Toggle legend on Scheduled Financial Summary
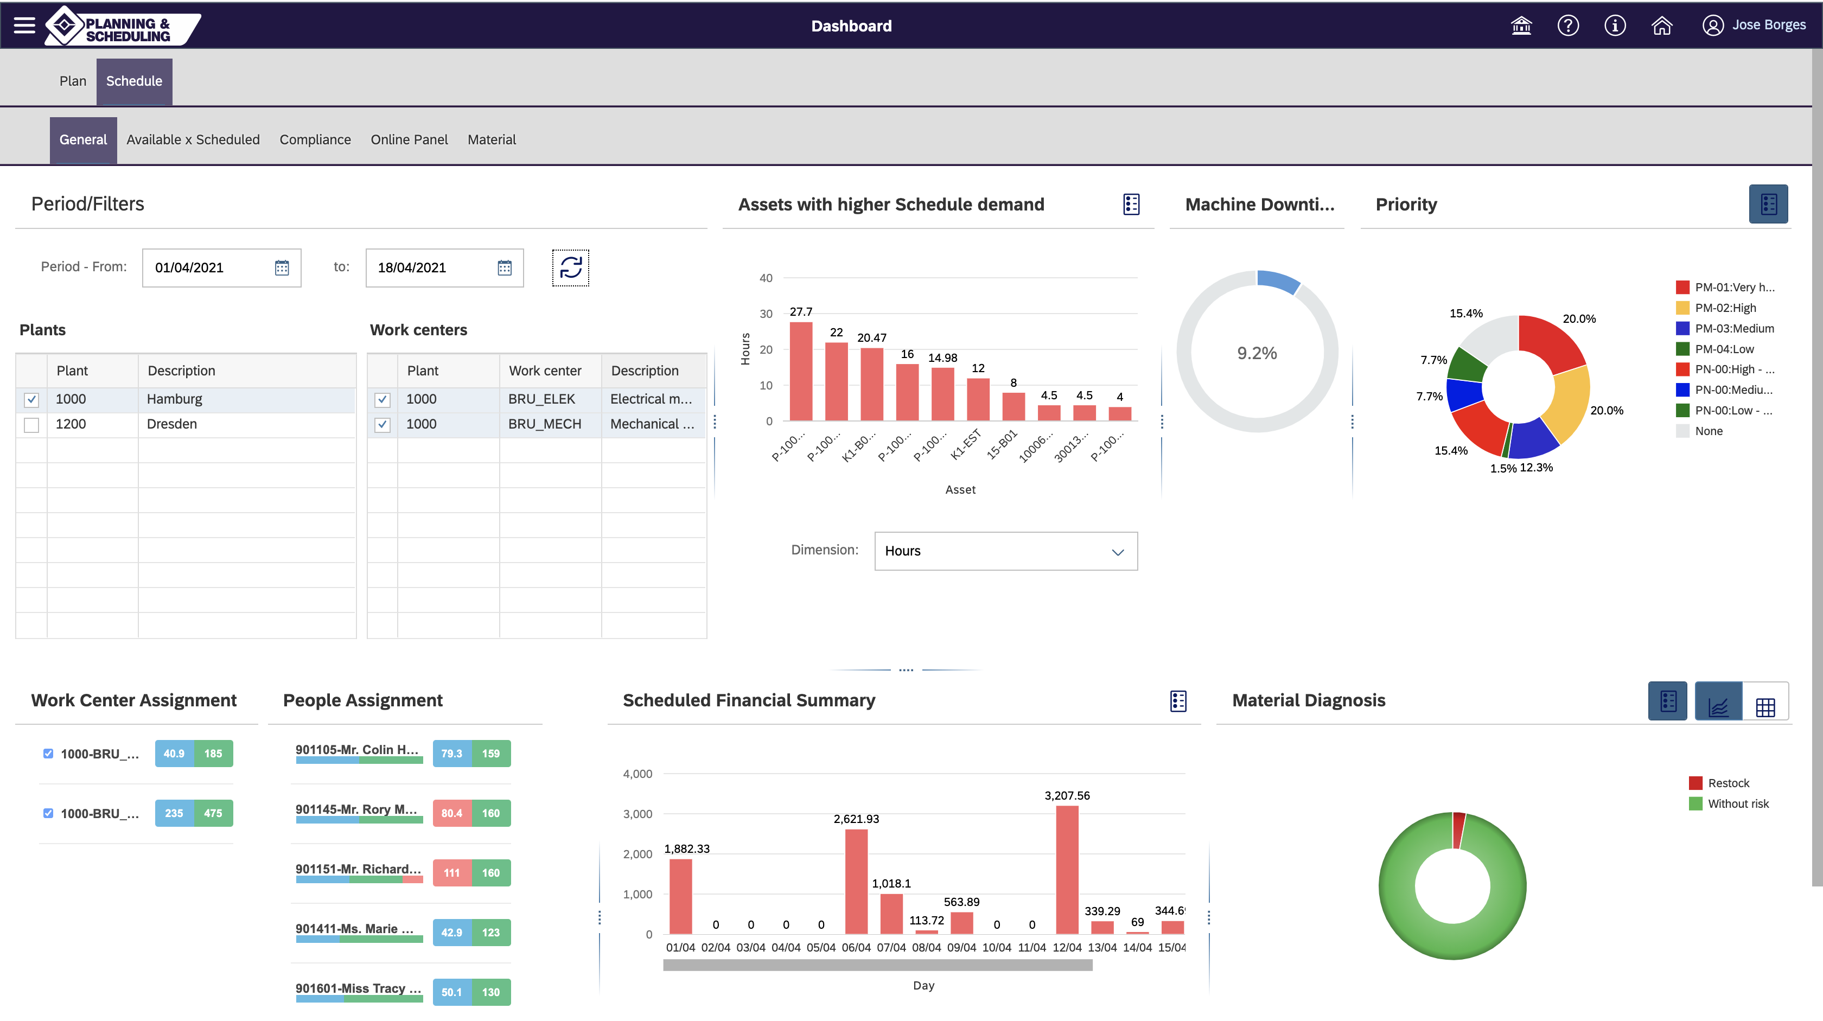Image resolution: width=1823 pixels, height=1021 pixels. tap(1178, 700)
